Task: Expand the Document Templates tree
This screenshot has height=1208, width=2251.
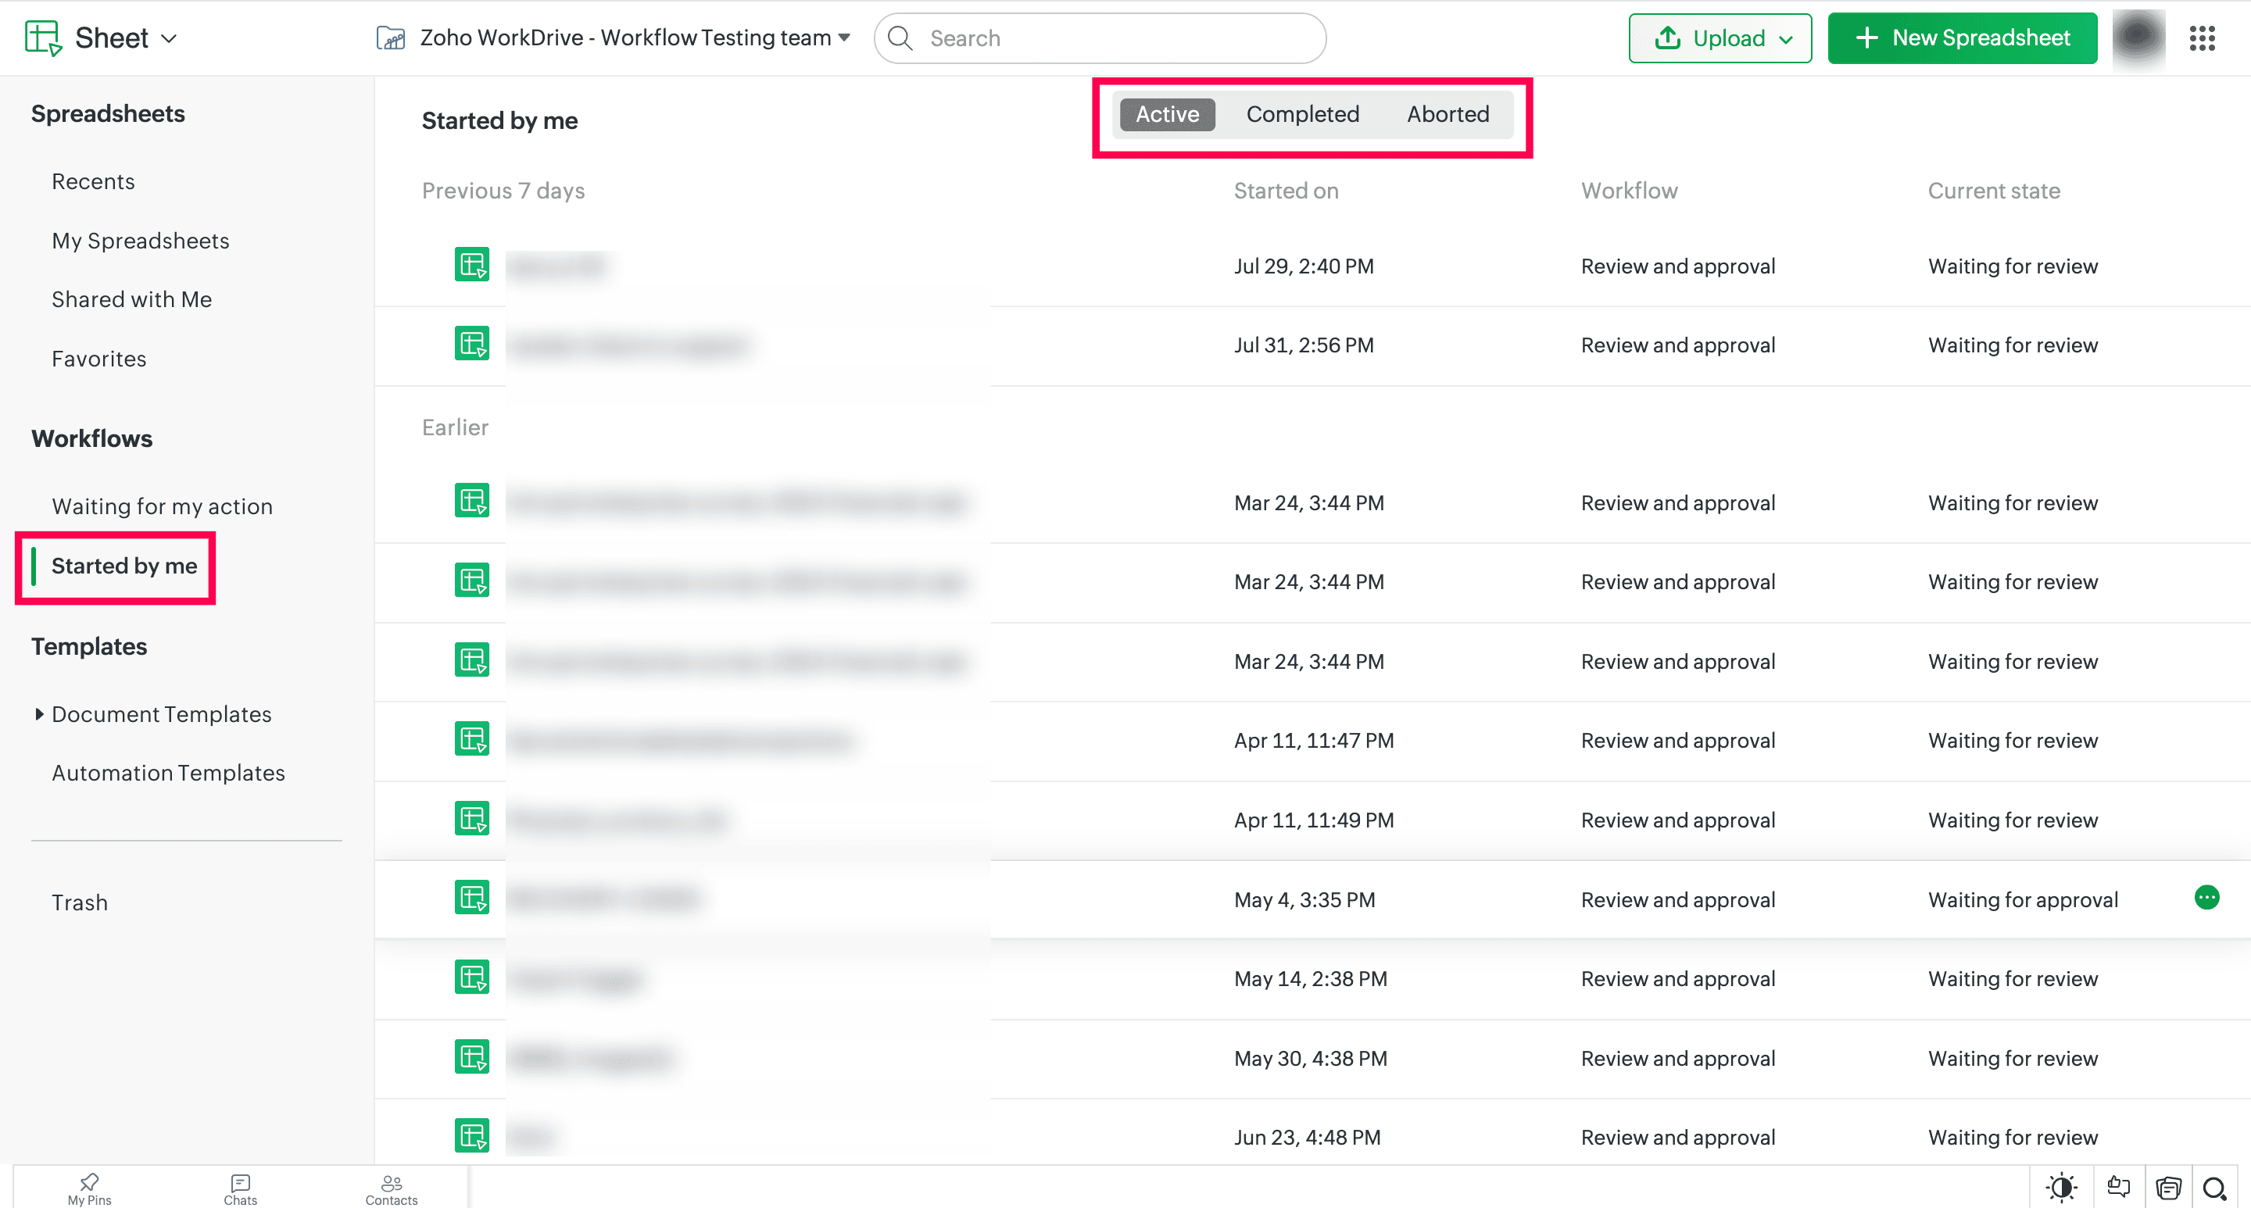Action: (x=38, y=713)
